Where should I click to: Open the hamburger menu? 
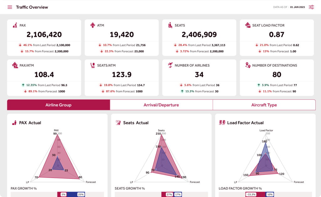[x=10, y=7]
